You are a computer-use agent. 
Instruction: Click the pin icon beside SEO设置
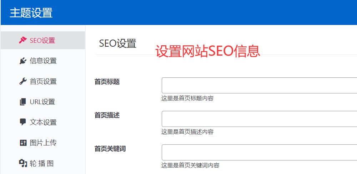tap(23, 40)
